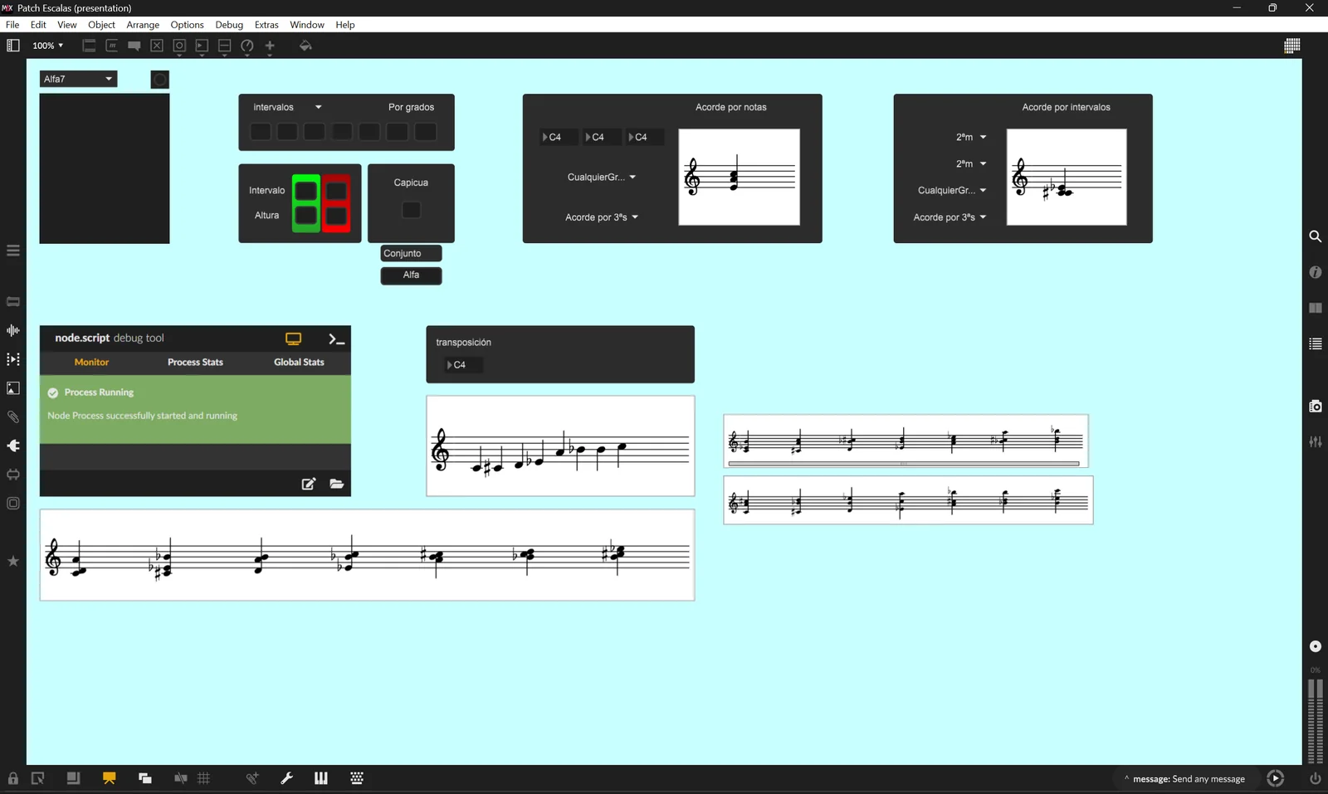The width and height of the screenshot is (1328, 794).
Task: Toggle presentation mode yellow icon
Action: pos(109,778)
